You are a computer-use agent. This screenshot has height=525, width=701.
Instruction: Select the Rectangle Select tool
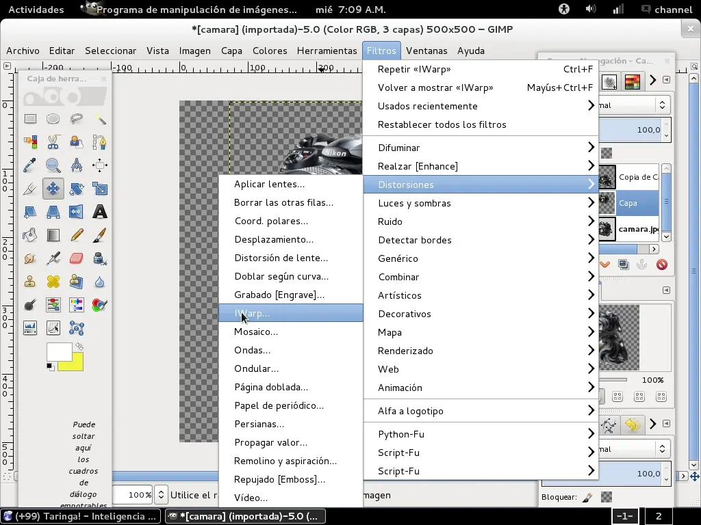pos(30,119)
